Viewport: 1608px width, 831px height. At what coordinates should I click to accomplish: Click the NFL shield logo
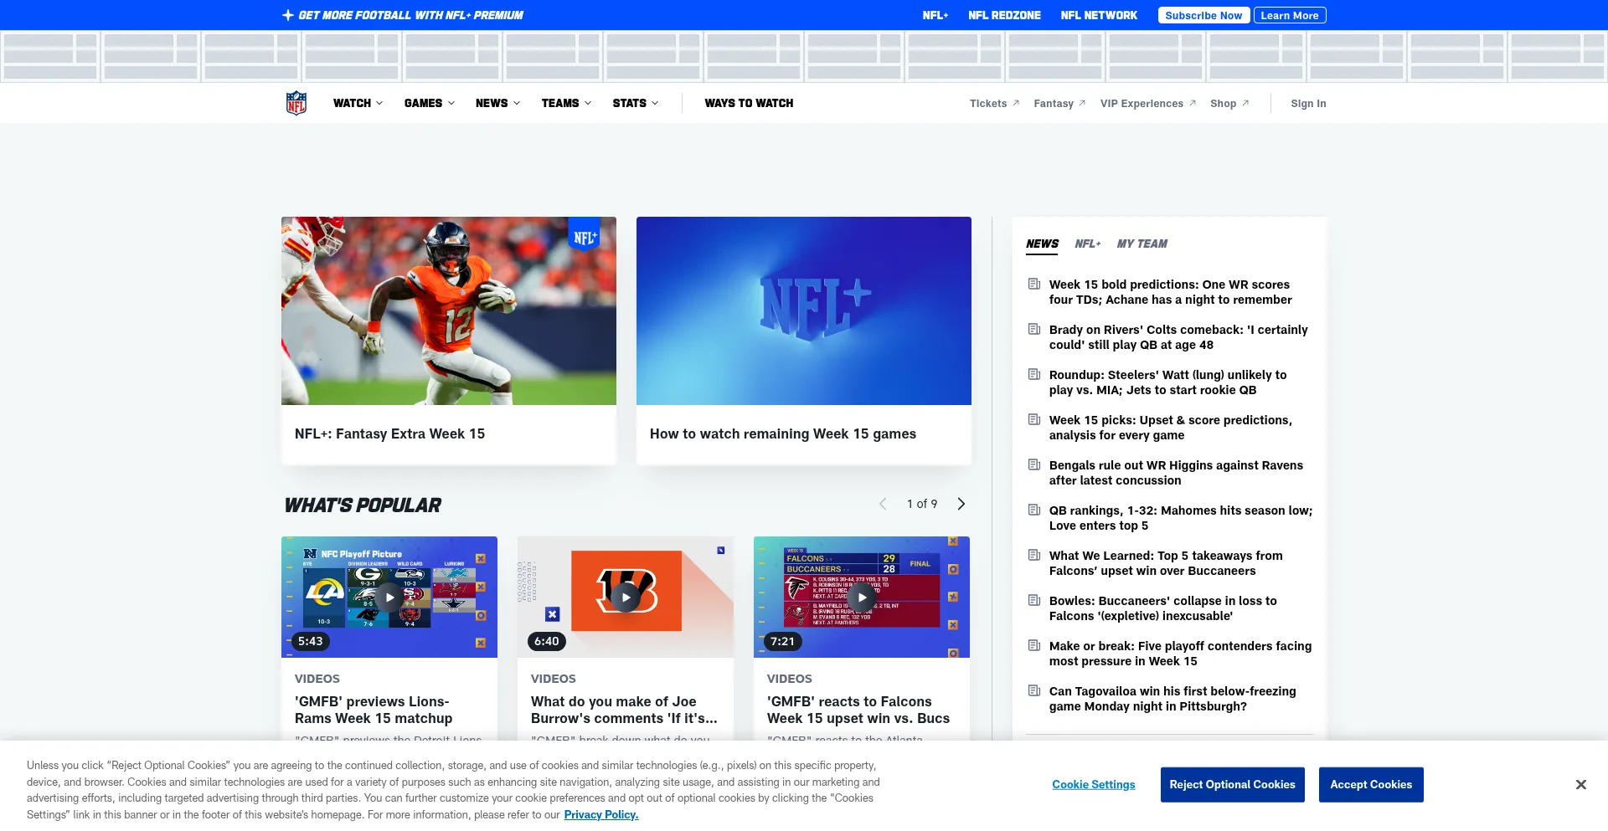pyautogui.click(x=296, y=103)
